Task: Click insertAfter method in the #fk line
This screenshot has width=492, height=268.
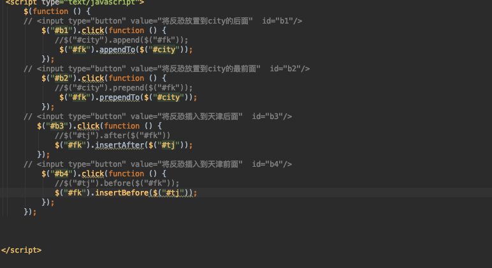Action: (120, 145)
